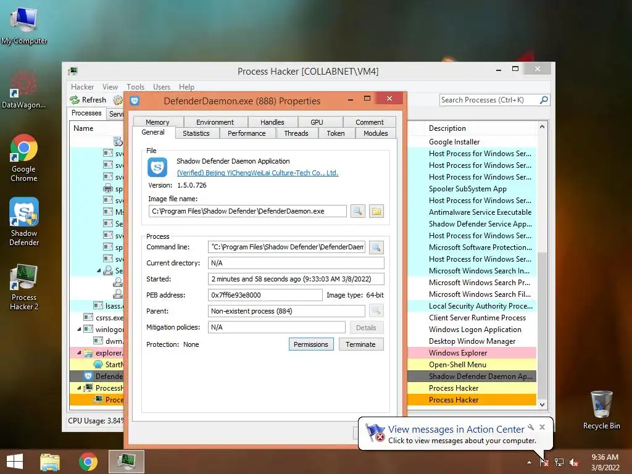Viewport: 632px width, 474px height.
Task: Click View messages in Action Center
Action: point(456,430)
